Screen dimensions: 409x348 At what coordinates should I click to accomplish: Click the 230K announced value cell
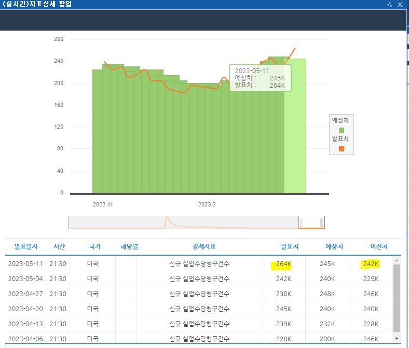click(283, 294)
